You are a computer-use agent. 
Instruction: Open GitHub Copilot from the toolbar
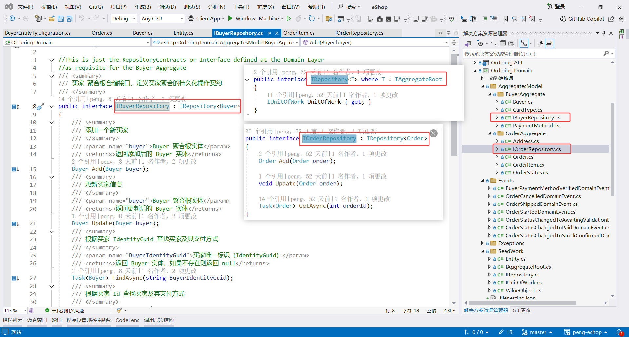582,19
